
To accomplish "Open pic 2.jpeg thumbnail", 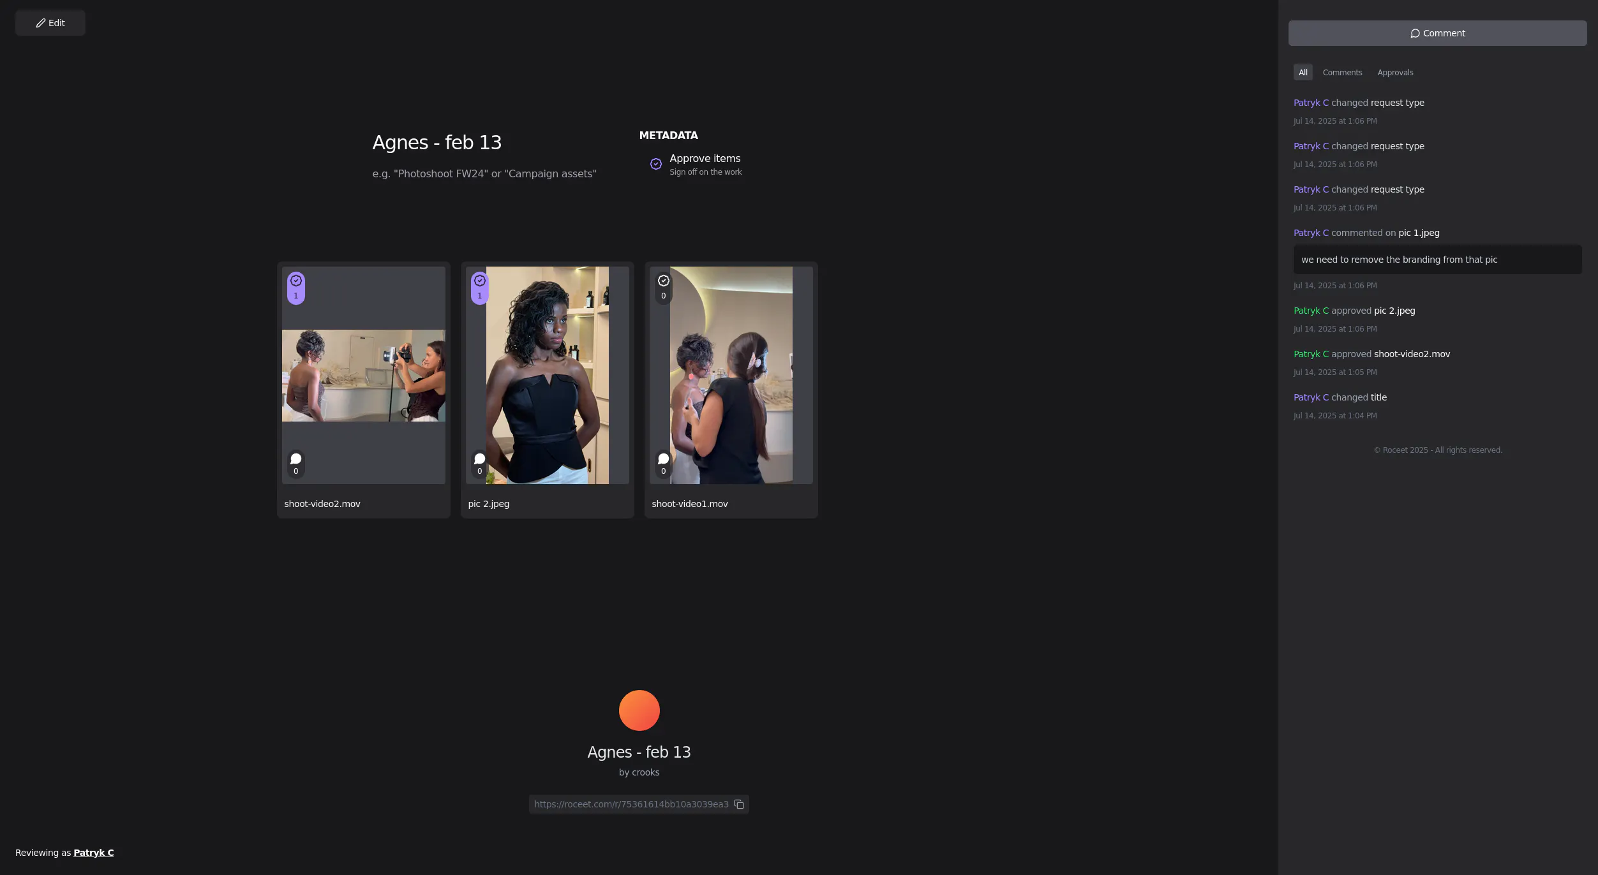I will [548, 375].
